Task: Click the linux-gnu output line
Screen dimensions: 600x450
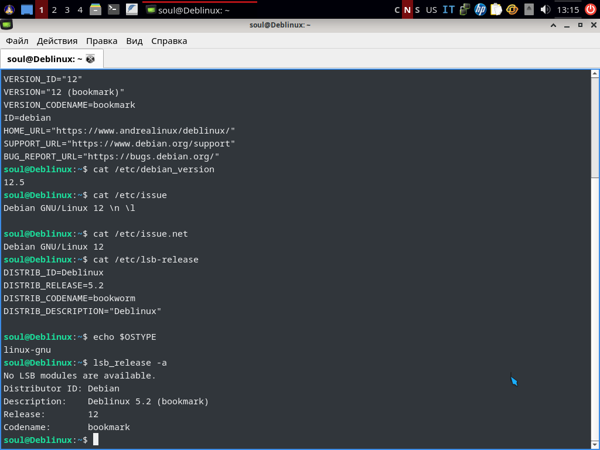Action: coord(27,350)
